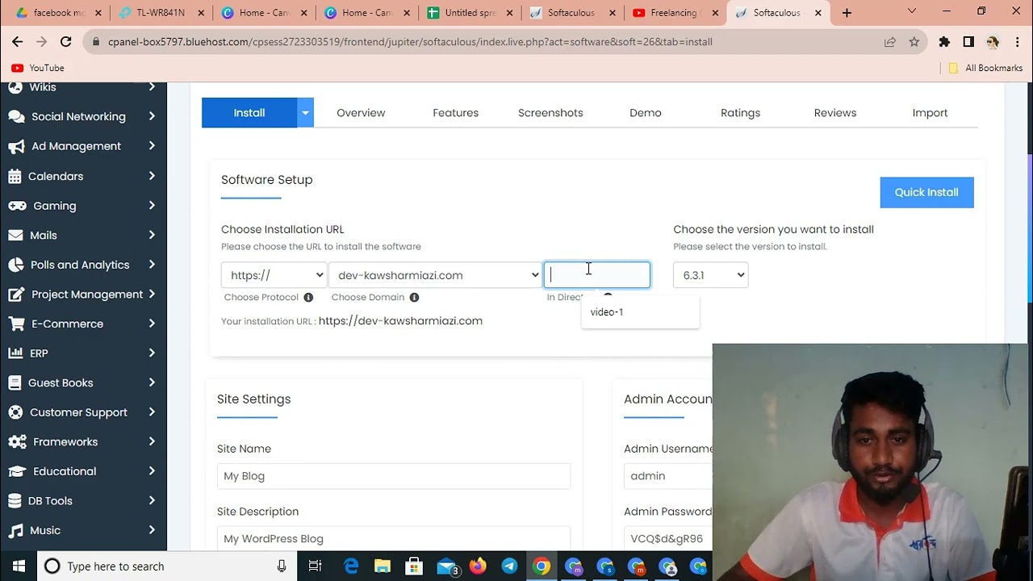Expand the DB Tools category chevron

[x=152, y=501]
